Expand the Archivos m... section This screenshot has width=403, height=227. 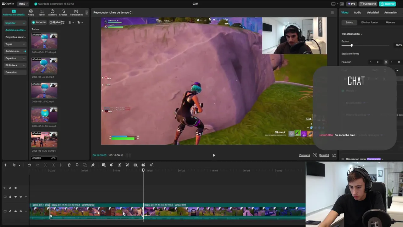[24, 51]
